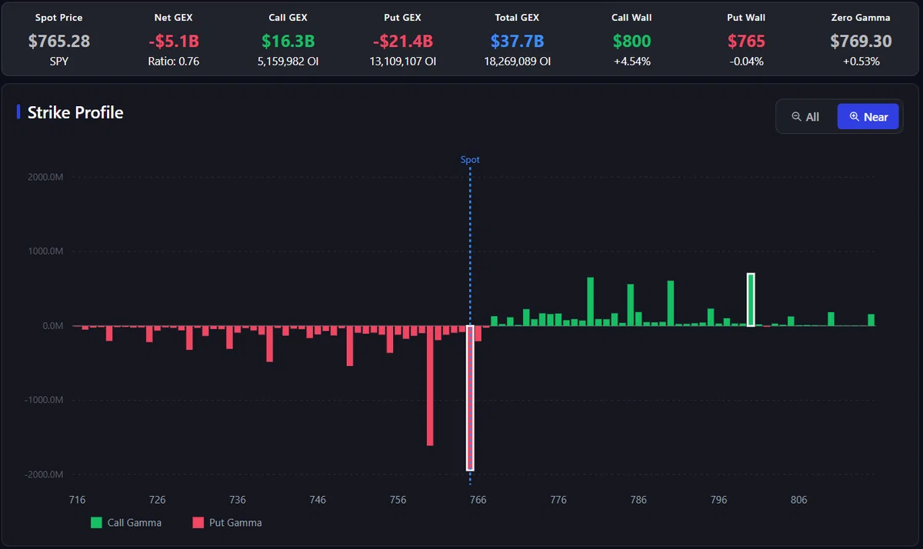
Task: Click the Call Gamma legend text
Action: pyautogui.click(x=135, y=523)
